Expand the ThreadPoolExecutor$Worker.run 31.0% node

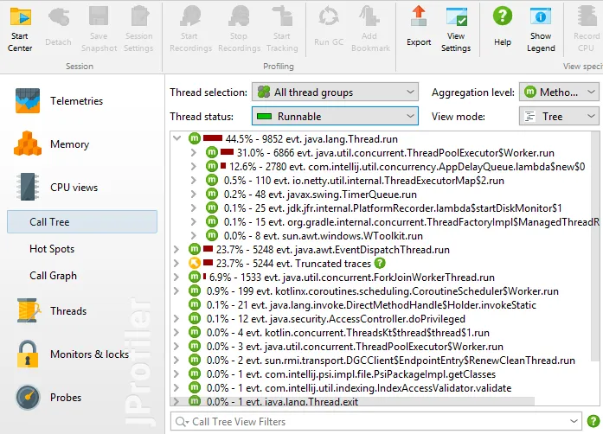pos(194,153)
